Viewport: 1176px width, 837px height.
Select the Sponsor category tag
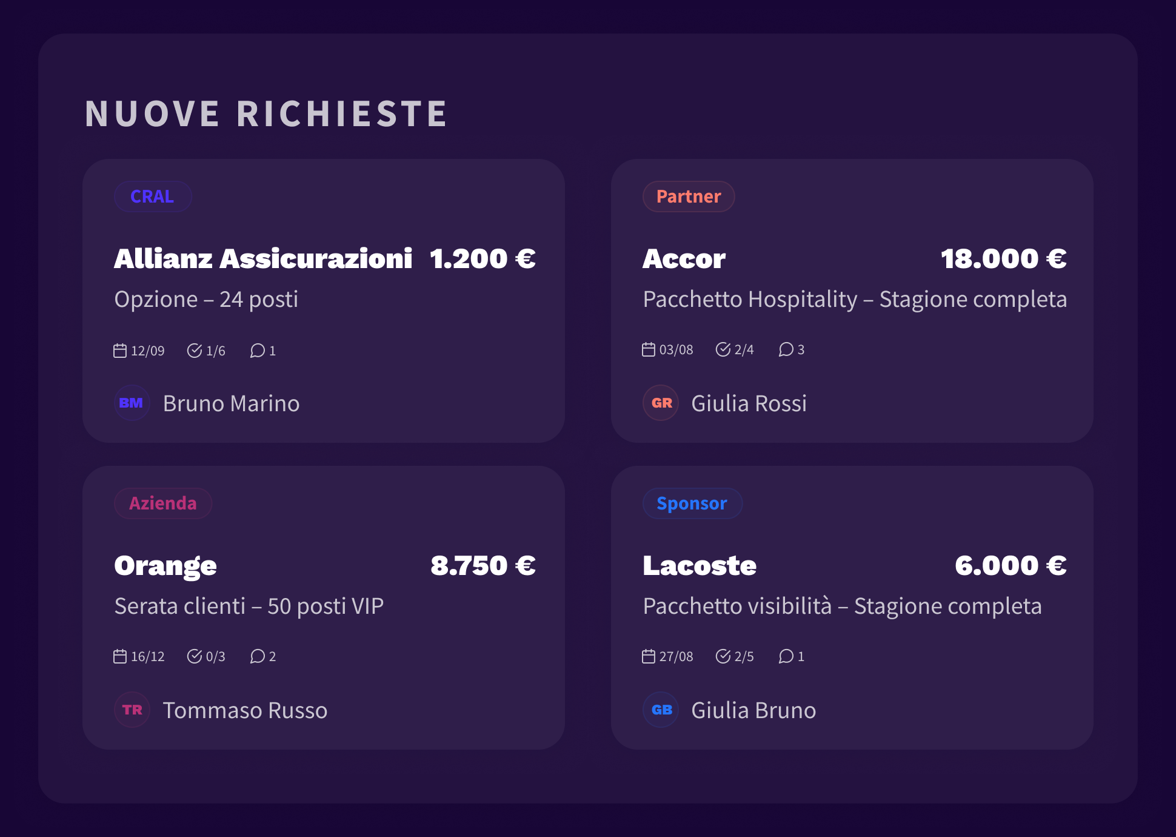(x=692, y=503)
